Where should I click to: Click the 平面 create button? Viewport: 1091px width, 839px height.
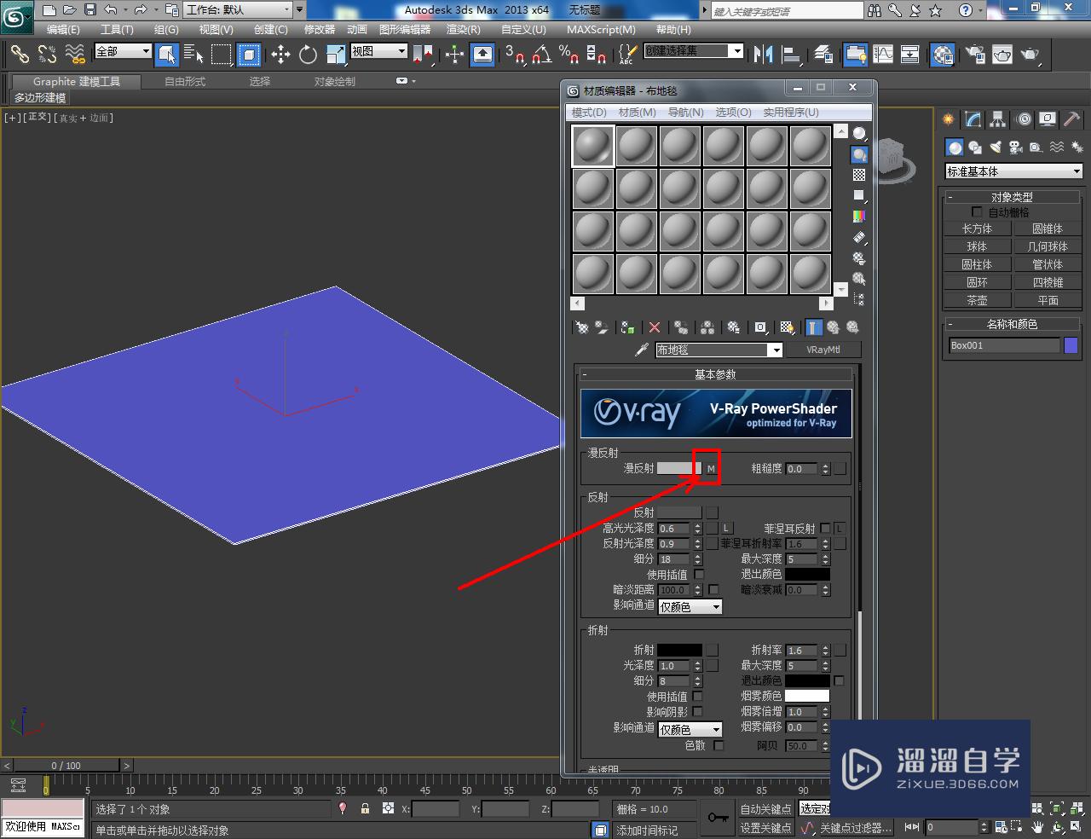click(1048, 300)
